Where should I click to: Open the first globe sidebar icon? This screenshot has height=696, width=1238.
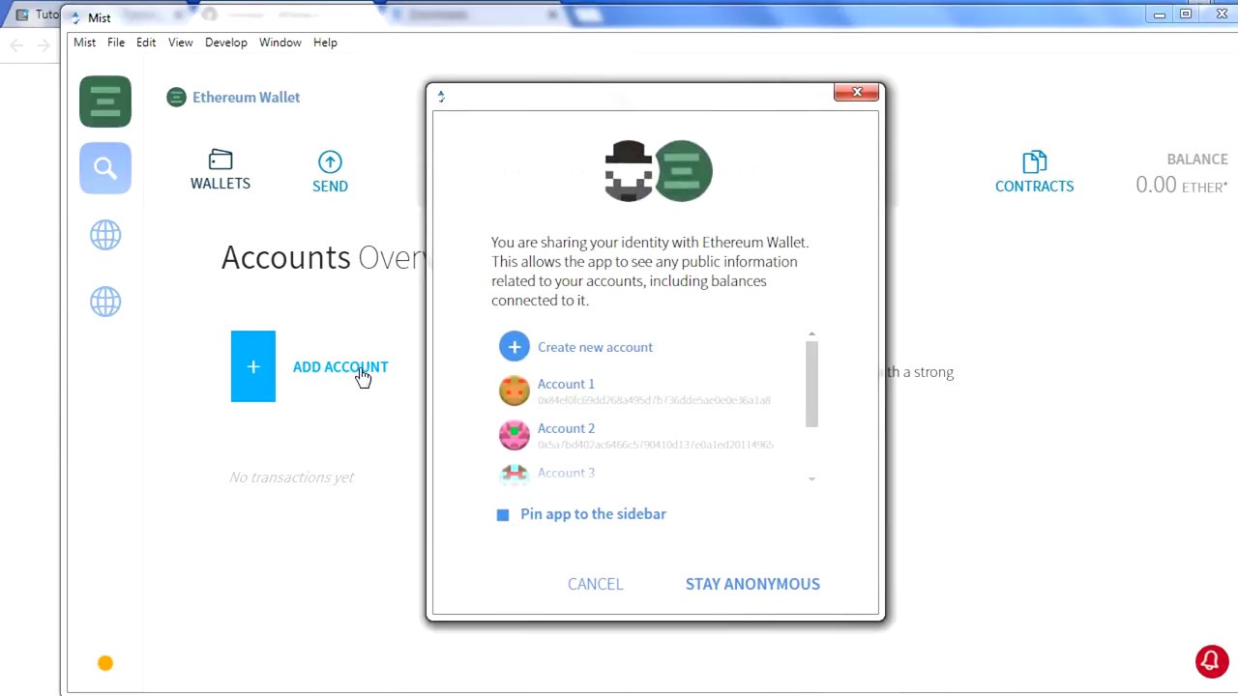105,235
